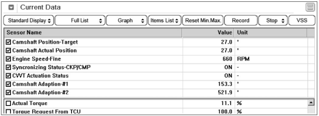This screenshot has width=319, height=116.
Task: Select the Camshaft Adaption-#2 row
Action: coord(156,93)
